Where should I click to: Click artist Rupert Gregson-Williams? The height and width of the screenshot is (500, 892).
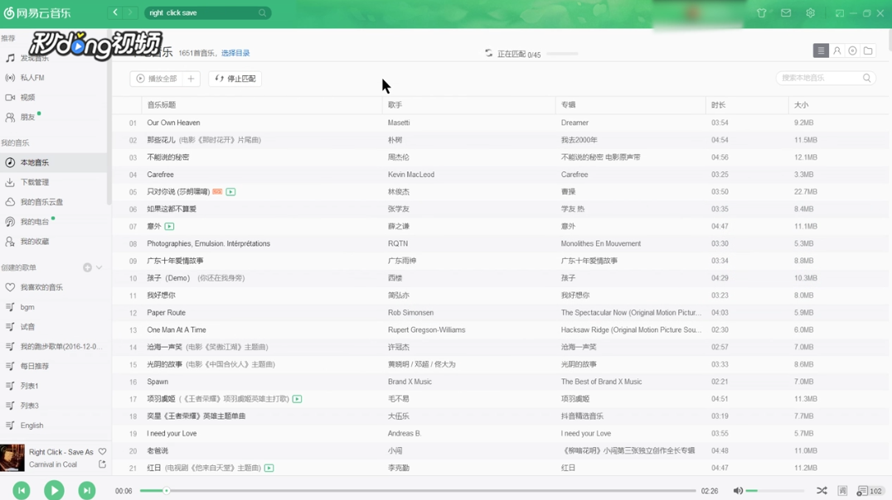coord(427,330)
